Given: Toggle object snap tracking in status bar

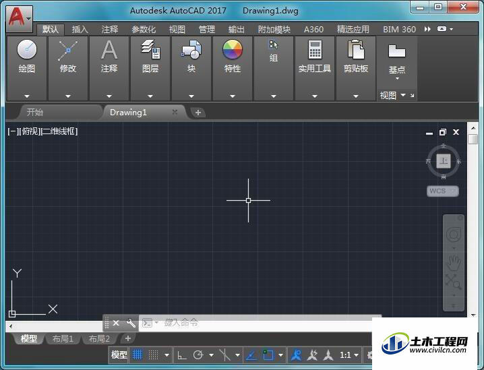Looking at the screenshot, I should (251, 355).
